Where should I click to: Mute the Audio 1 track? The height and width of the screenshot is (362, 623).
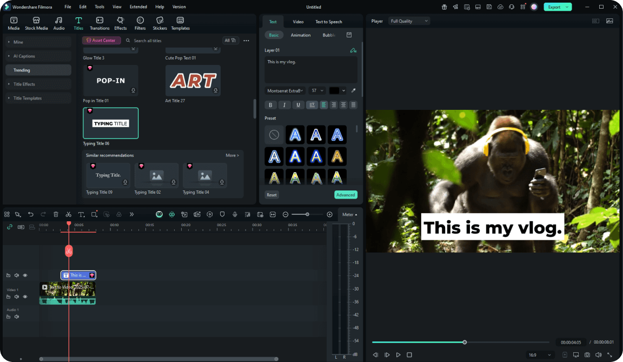(17, 317)
